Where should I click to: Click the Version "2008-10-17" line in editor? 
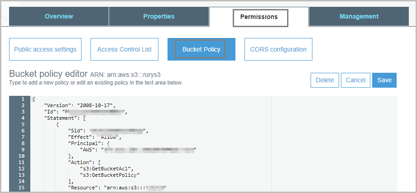[x=80, y=105]
